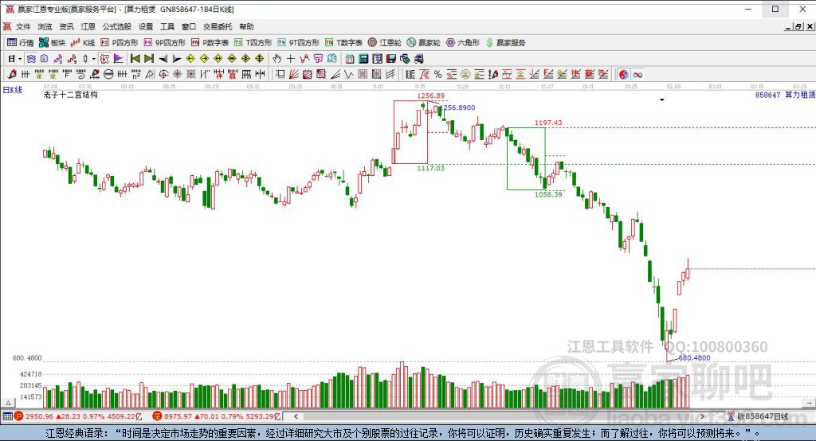Select the red fan lines tool
The width and height of the screenshot is (816, 441).
pyautogui.click(x=293, y=74)
